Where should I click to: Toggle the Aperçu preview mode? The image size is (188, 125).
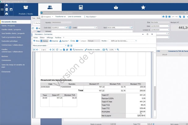click(x=45, y=41)
